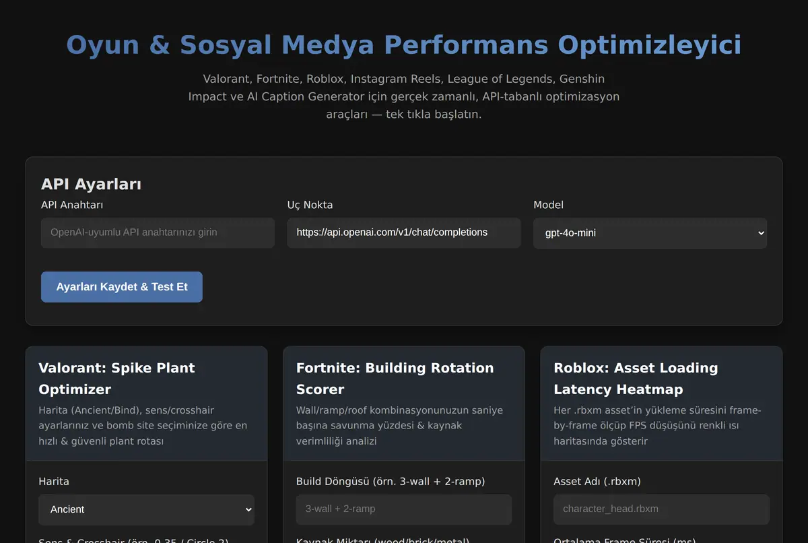This screenshot has width=808, height=543.
Task: Open the Model dropdown showing gpt-4o-mini
Action: [650, 233]
